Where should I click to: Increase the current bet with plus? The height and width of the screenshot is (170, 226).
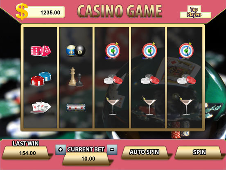(x=61, y=149)
